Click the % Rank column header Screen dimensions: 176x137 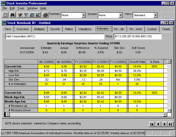point(155,62)
